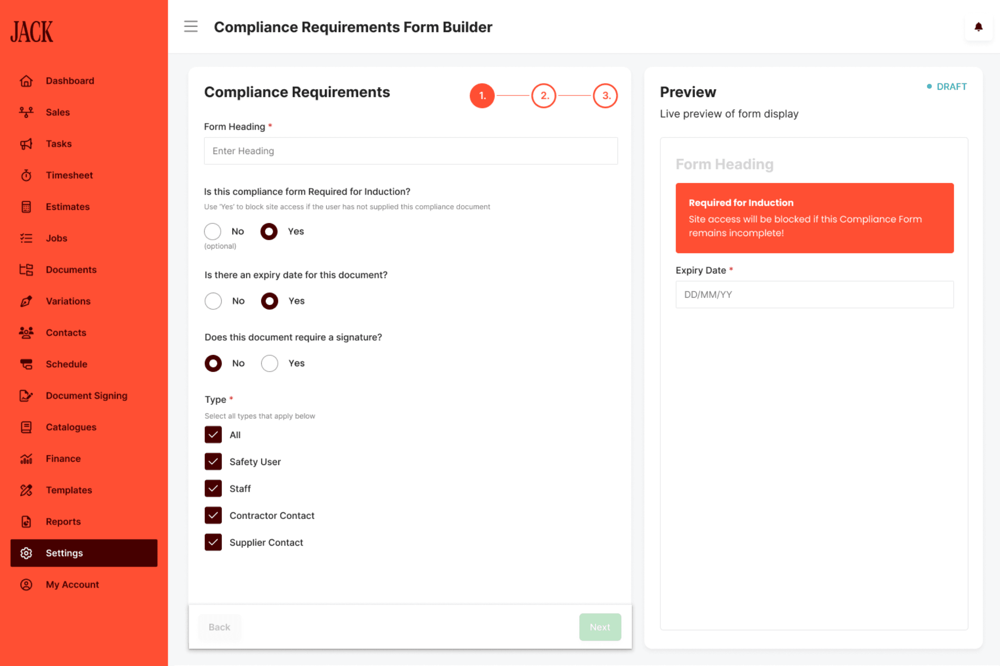Go to step 2 in the progress bar

(544, 96)
